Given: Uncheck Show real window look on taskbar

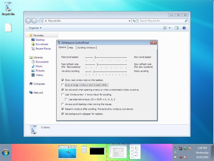Looking at the screenshot, I should 63,80.
